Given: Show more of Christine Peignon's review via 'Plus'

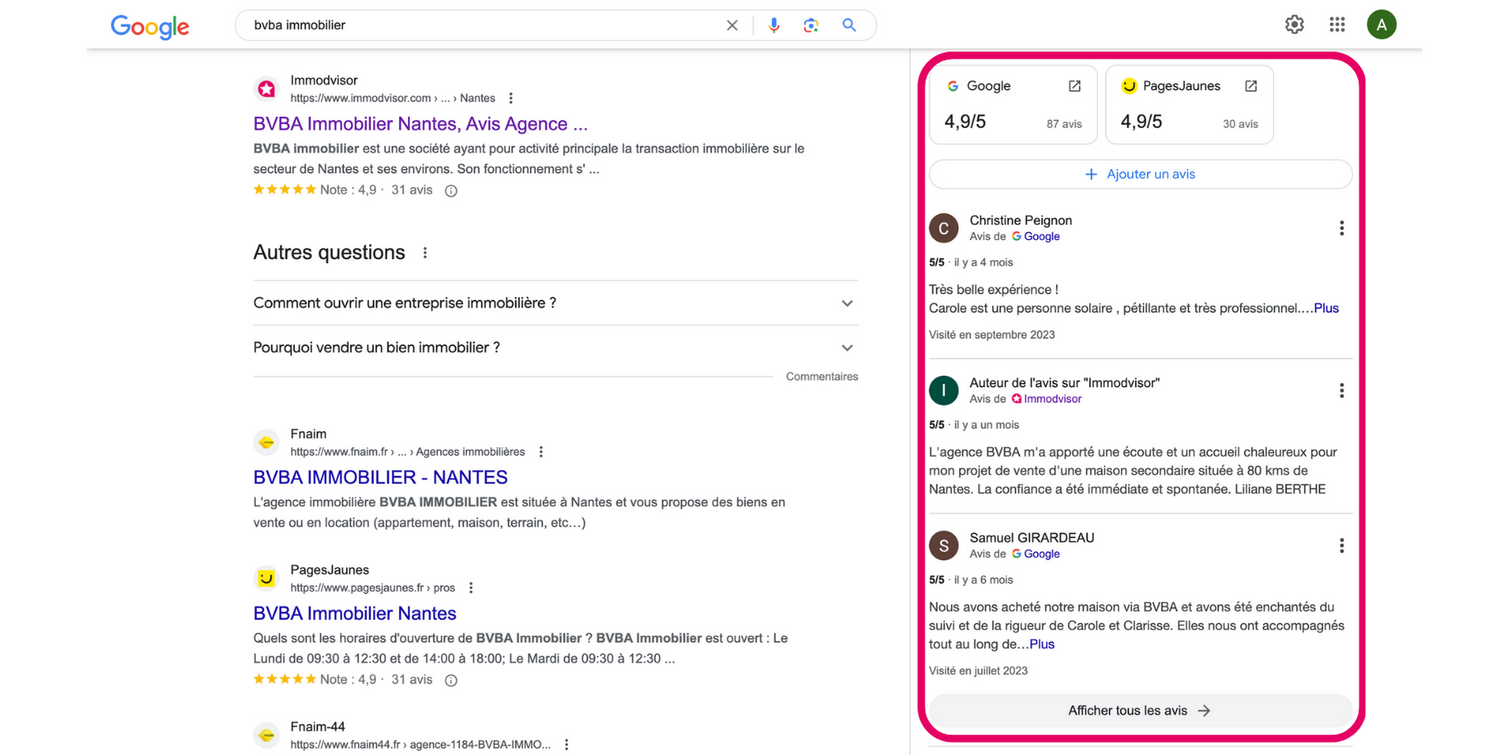Looking at the screenshot, I should (x=1326, y=307).
